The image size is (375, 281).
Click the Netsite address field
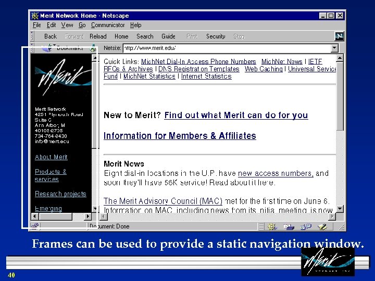point(227,48)
